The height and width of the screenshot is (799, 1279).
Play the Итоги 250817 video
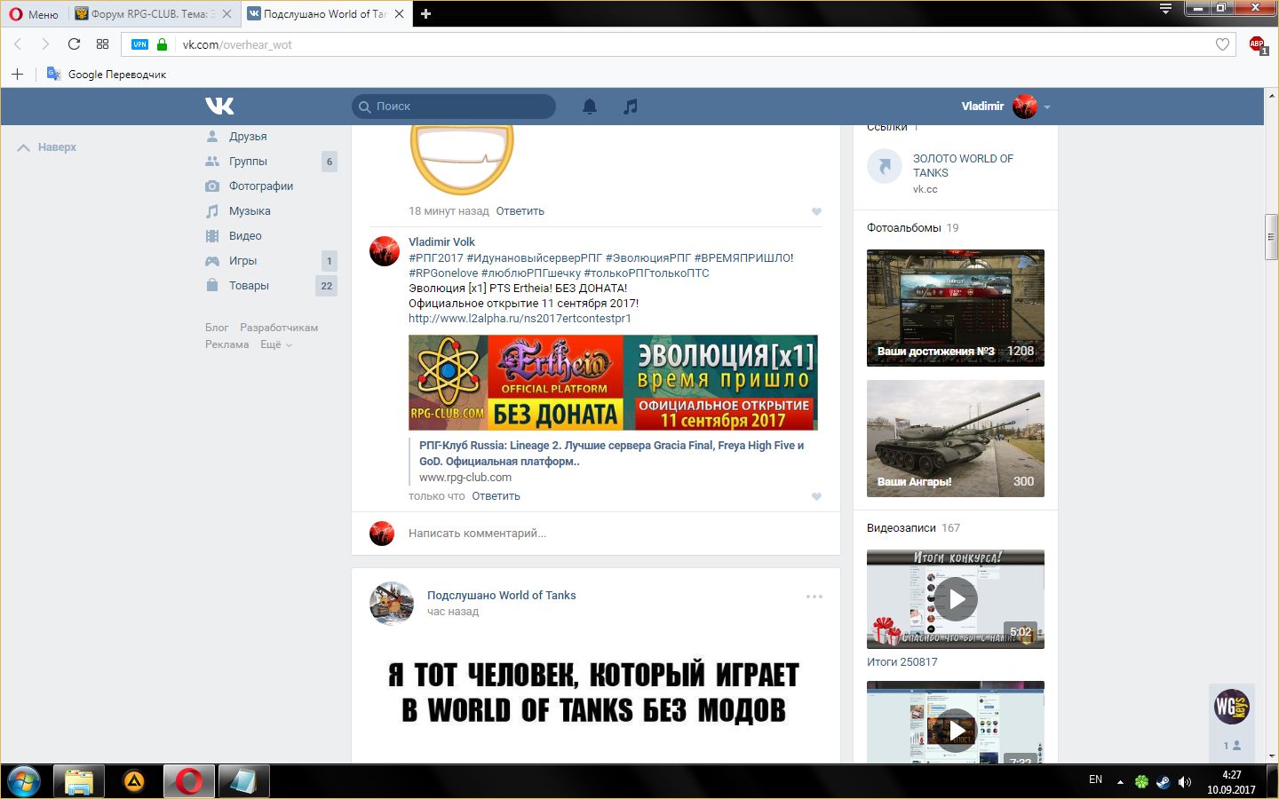(956, 599)
